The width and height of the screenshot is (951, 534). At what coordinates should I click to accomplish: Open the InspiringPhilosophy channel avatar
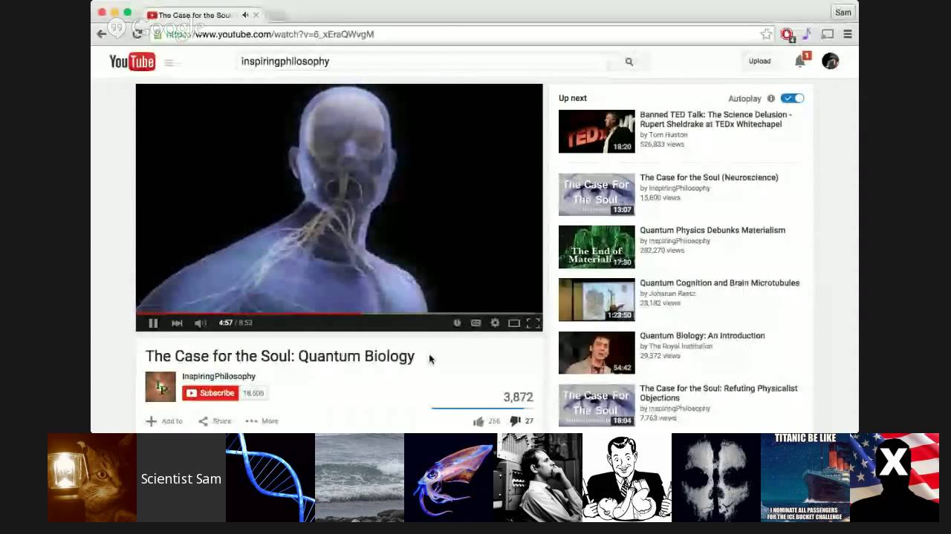click(x=160, y=386)
